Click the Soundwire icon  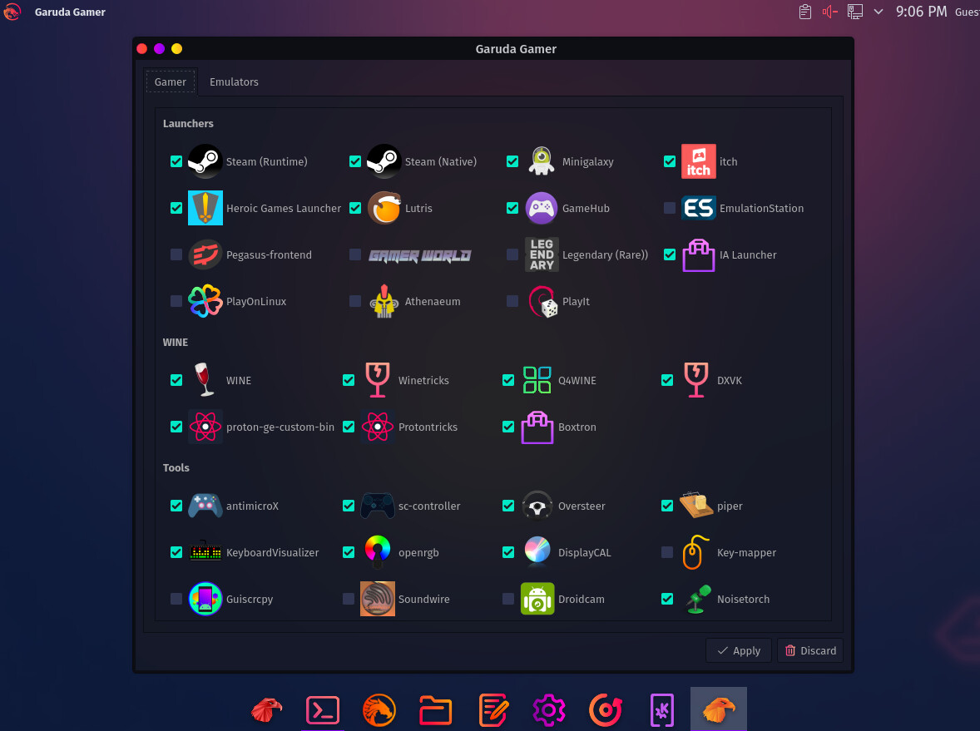378,599
